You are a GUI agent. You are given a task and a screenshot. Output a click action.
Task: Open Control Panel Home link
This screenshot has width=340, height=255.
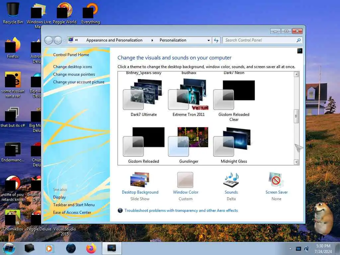[71, 55]
